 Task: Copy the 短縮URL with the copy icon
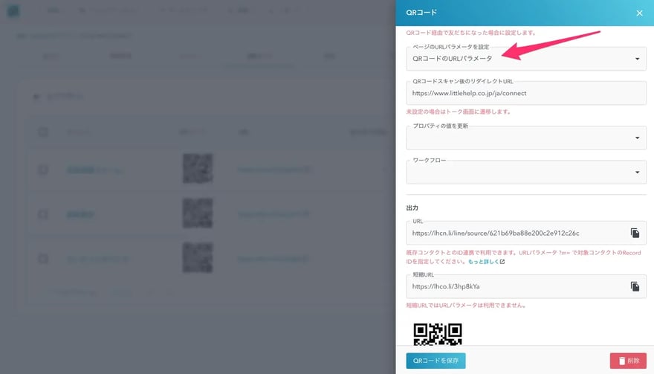pos(635,286)
